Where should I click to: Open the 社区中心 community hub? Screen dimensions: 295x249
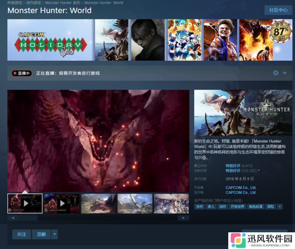click(x=278, y=10)
